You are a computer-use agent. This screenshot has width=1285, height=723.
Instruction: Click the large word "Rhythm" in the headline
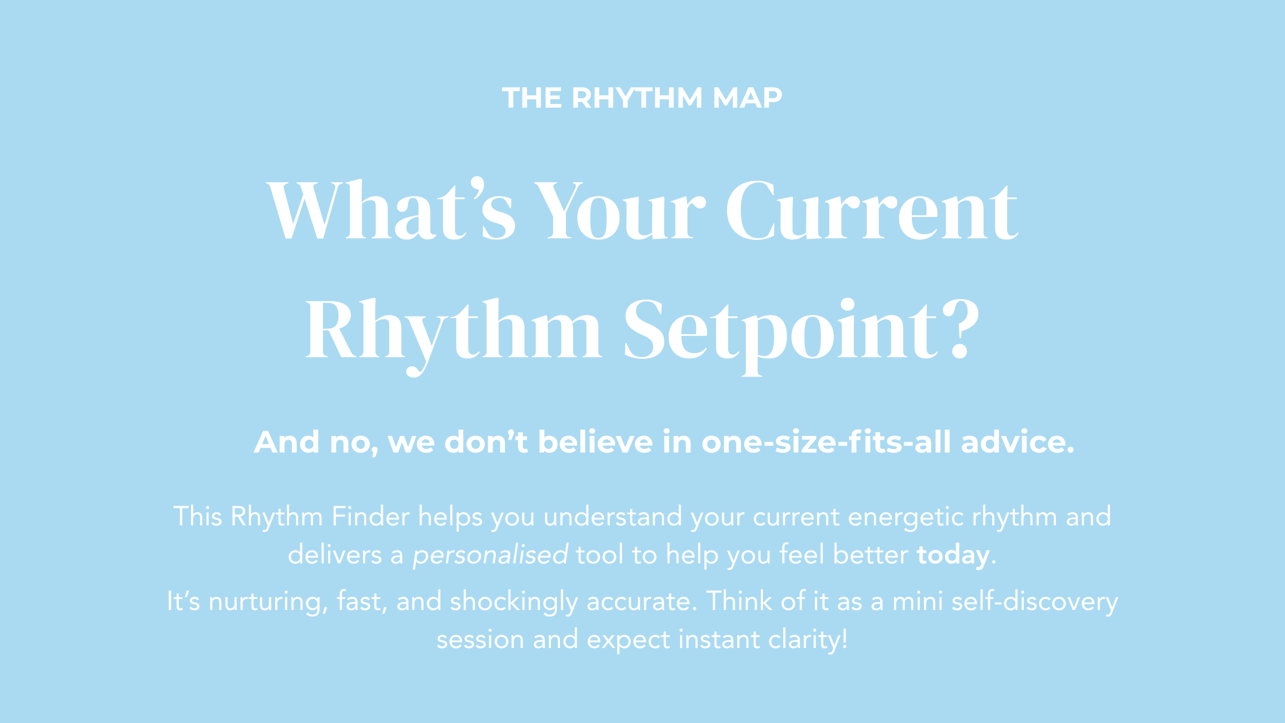453,329
